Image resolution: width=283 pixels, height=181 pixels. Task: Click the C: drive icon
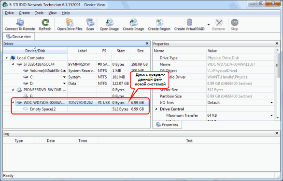pos(26,77)
